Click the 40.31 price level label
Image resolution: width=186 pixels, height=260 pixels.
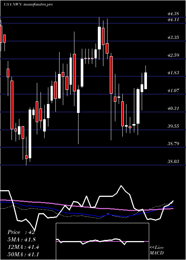[x=173, y=108]
